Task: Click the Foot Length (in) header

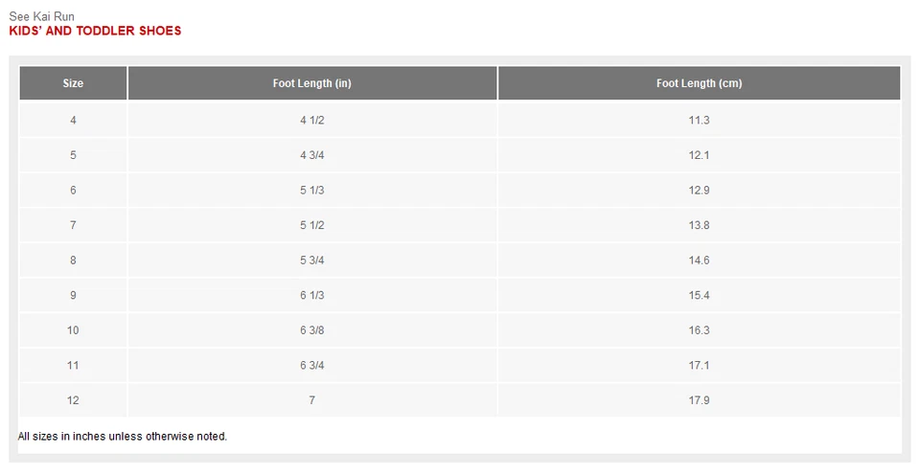Action: coord(311,83)
